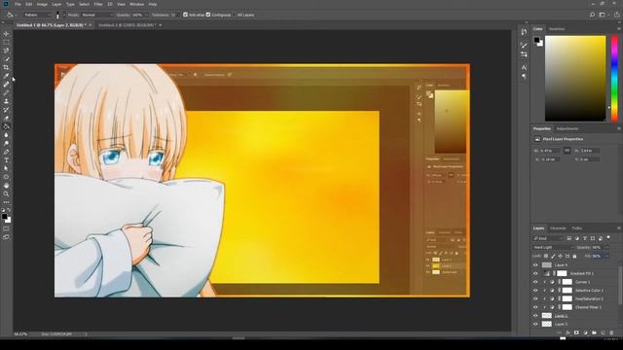
Task: Select the Hand tool
Action: click(x=6, y=186)
